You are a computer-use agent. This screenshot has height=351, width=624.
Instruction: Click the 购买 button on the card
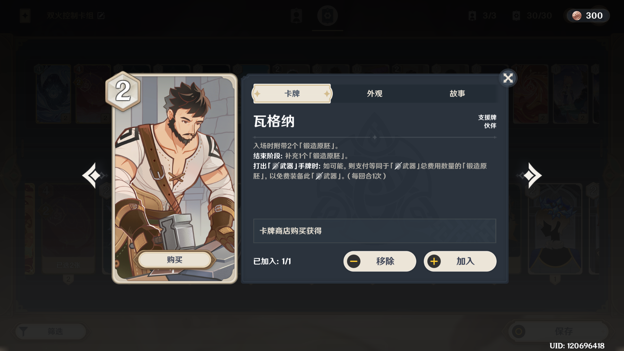175,260
